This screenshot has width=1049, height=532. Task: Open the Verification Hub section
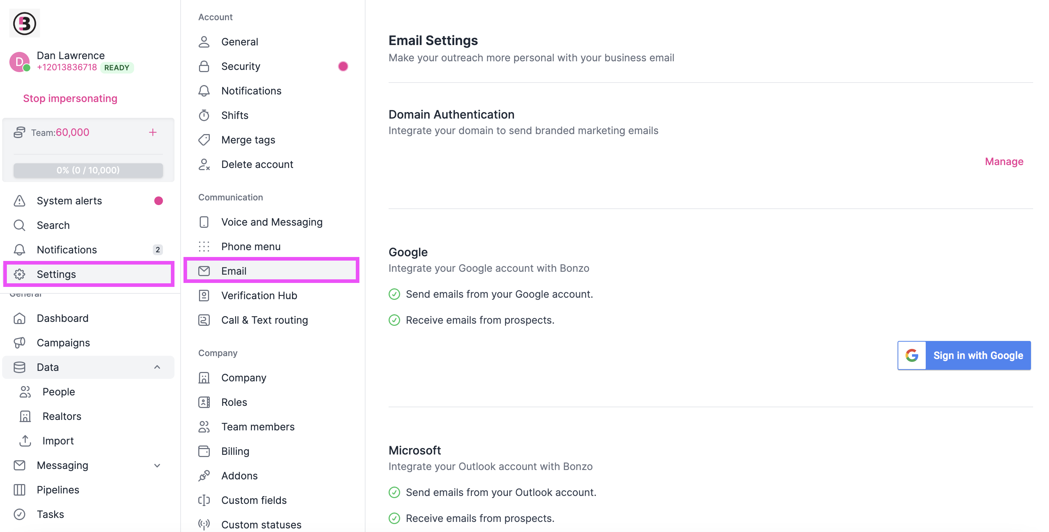coord(259,296)
